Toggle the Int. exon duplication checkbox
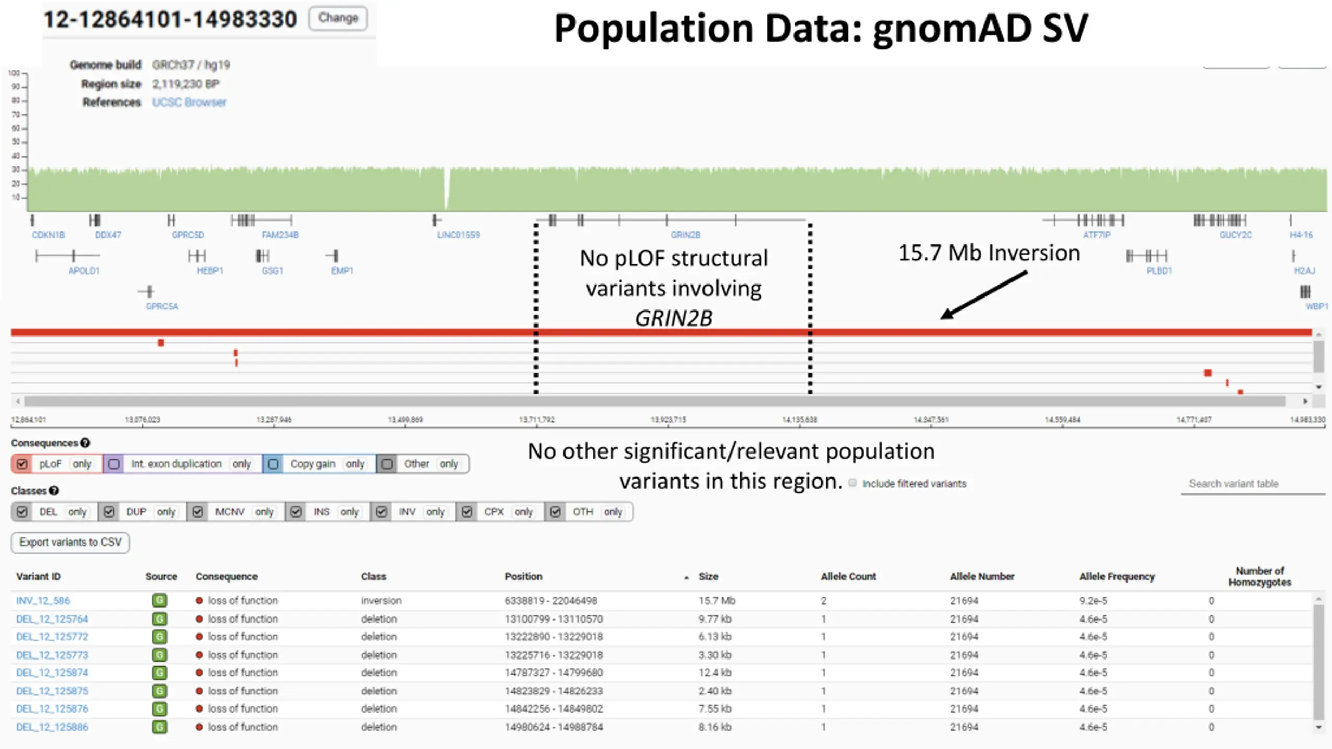Screen dimensions: 1332x749 click(x=114, y=464)
